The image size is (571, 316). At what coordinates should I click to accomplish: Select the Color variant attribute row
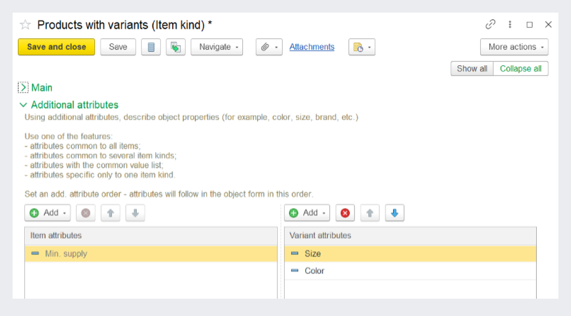[x=315, y=271]
